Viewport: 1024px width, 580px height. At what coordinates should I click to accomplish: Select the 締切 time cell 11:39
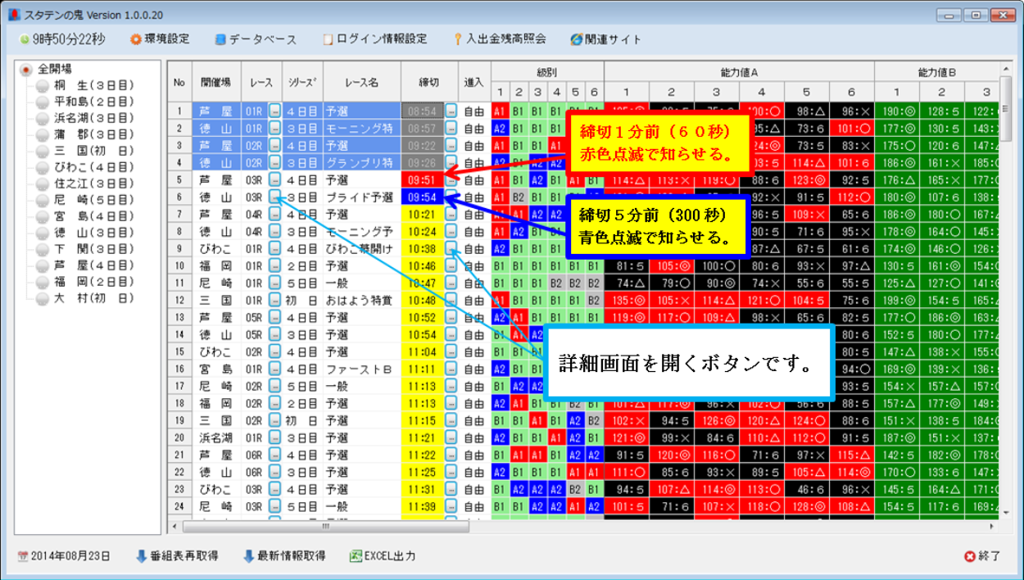pos(423,506)
